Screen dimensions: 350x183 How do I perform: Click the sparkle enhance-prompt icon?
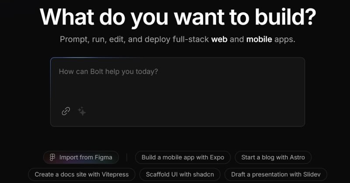(82, 112)
